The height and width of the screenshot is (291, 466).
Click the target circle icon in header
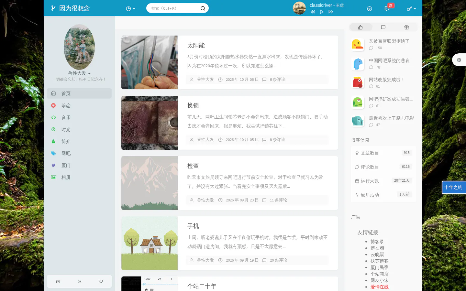(x=370, y=9)
